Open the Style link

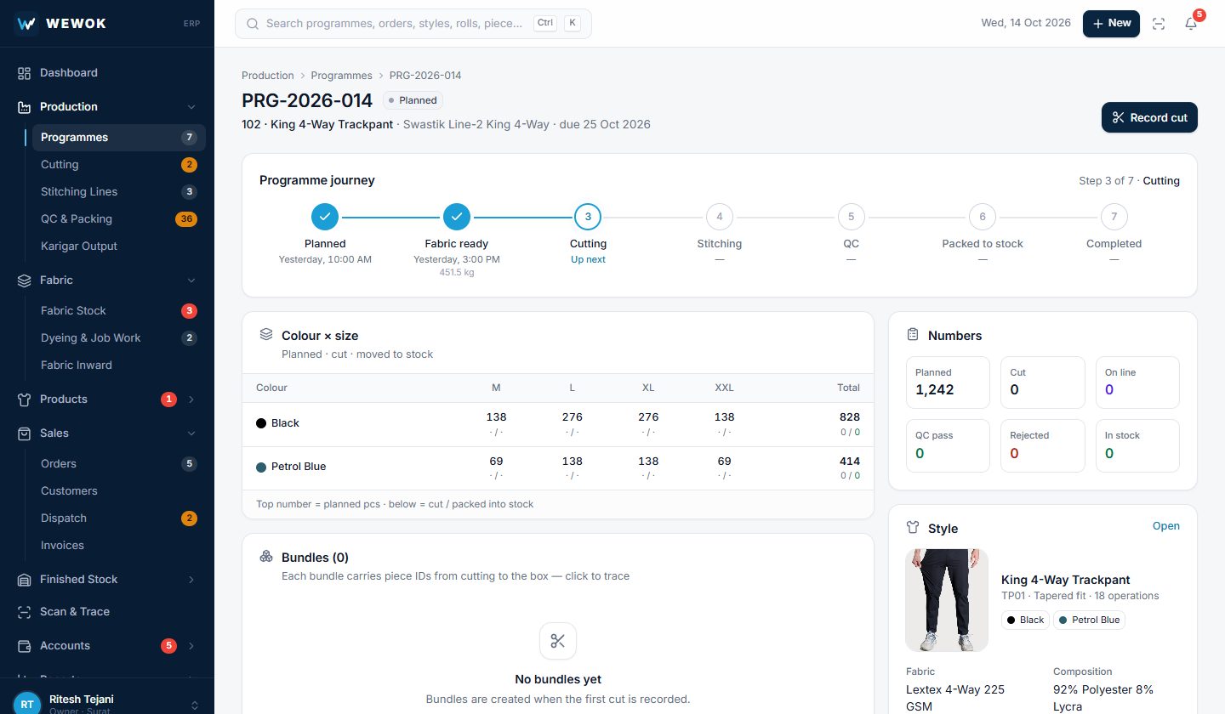point(1166,526)
